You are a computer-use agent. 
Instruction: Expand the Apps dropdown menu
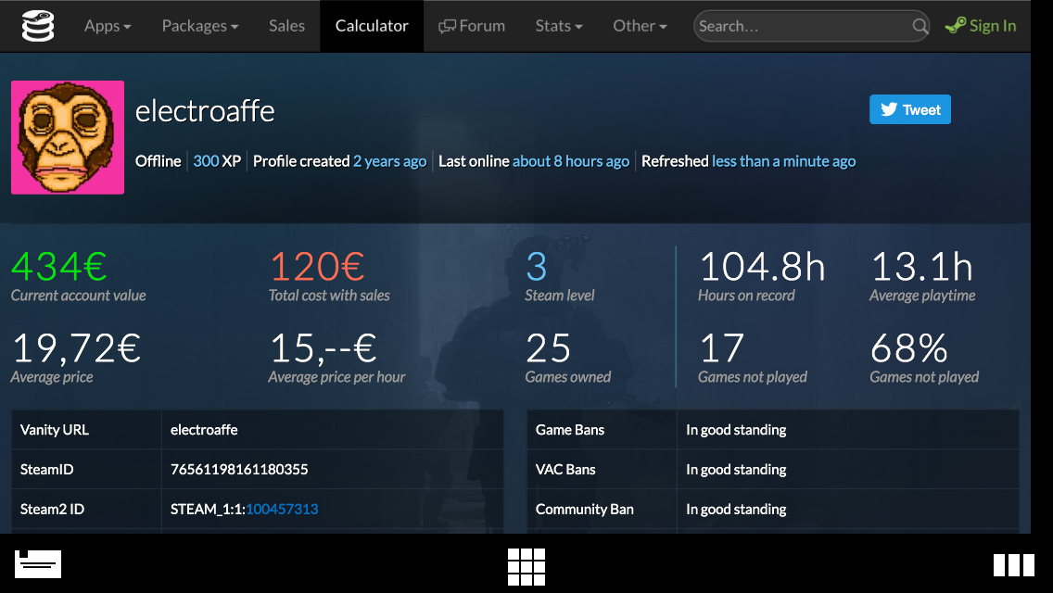pos(108,26)
